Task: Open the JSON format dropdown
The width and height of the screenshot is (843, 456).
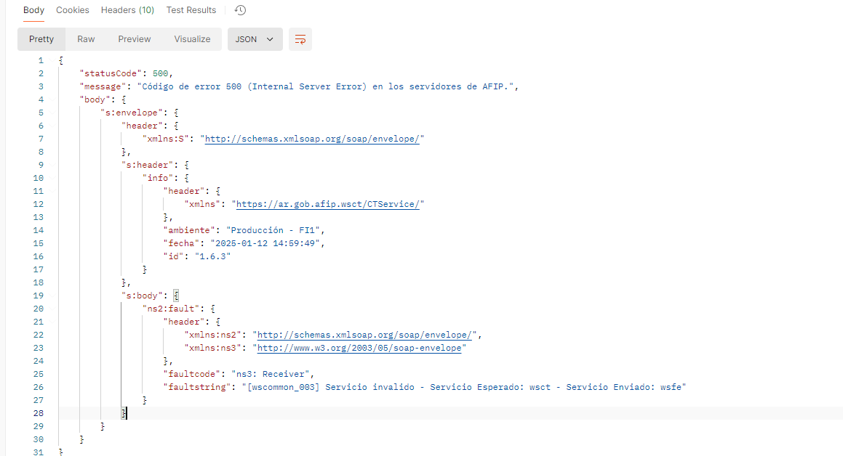Action: pyautogui.click(x=255, y=39)
